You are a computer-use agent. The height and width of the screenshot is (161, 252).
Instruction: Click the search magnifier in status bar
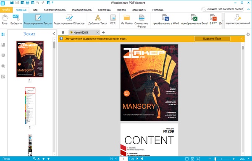coord(34,158)
